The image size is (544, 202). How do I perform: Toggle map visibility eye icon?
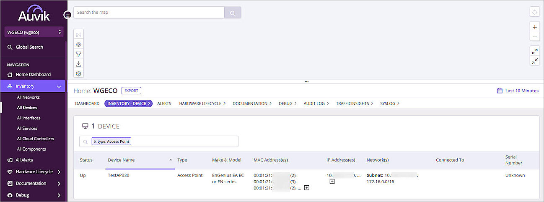pyautogui.click(x=78, y=44)
